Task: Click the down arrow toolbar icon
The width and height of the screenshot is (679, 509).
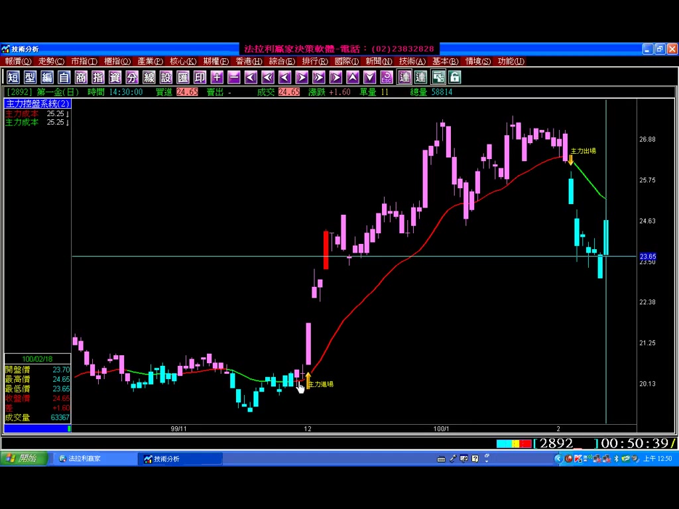Action: click(x=369, y=78)
